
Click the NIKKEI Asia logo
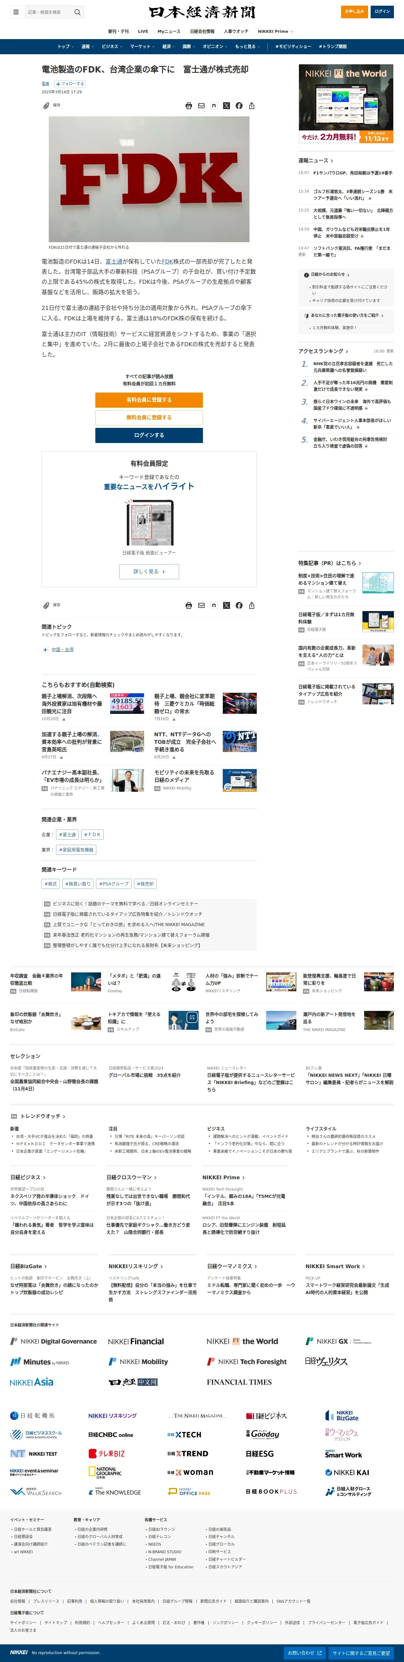pos(31,1382)
